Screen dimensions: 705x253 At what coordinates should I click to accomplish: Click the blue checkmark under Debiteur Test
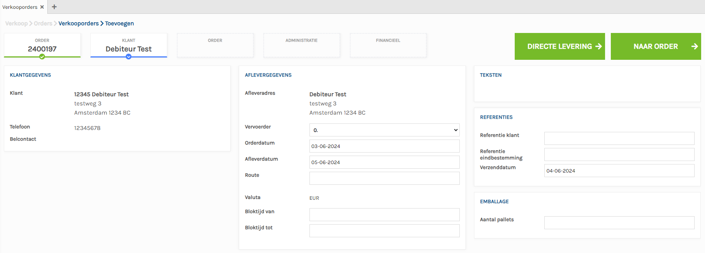pos(129,57)
